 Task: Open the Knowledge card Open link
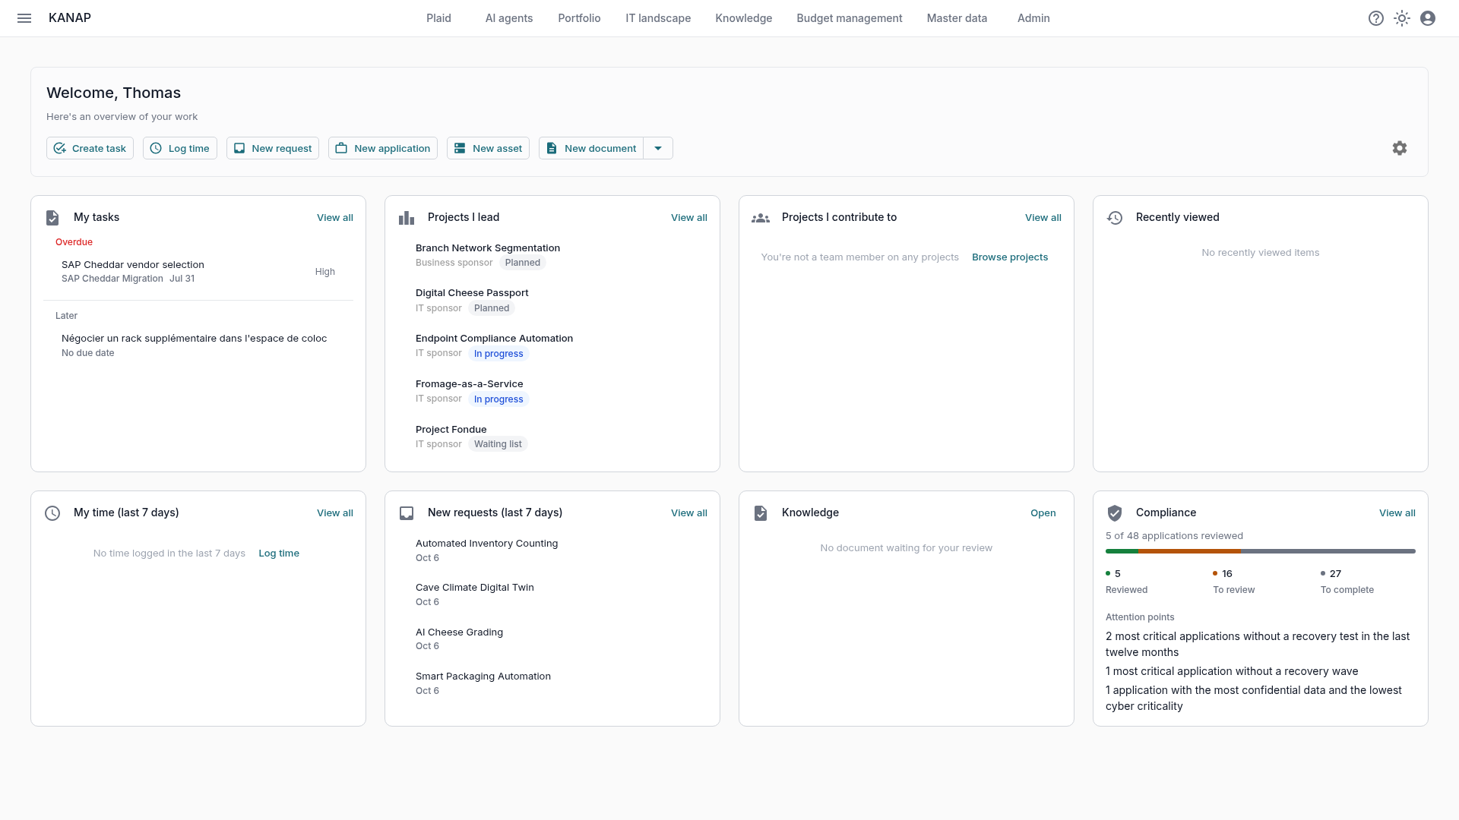pyautogui.click(x=1043, y=513)
